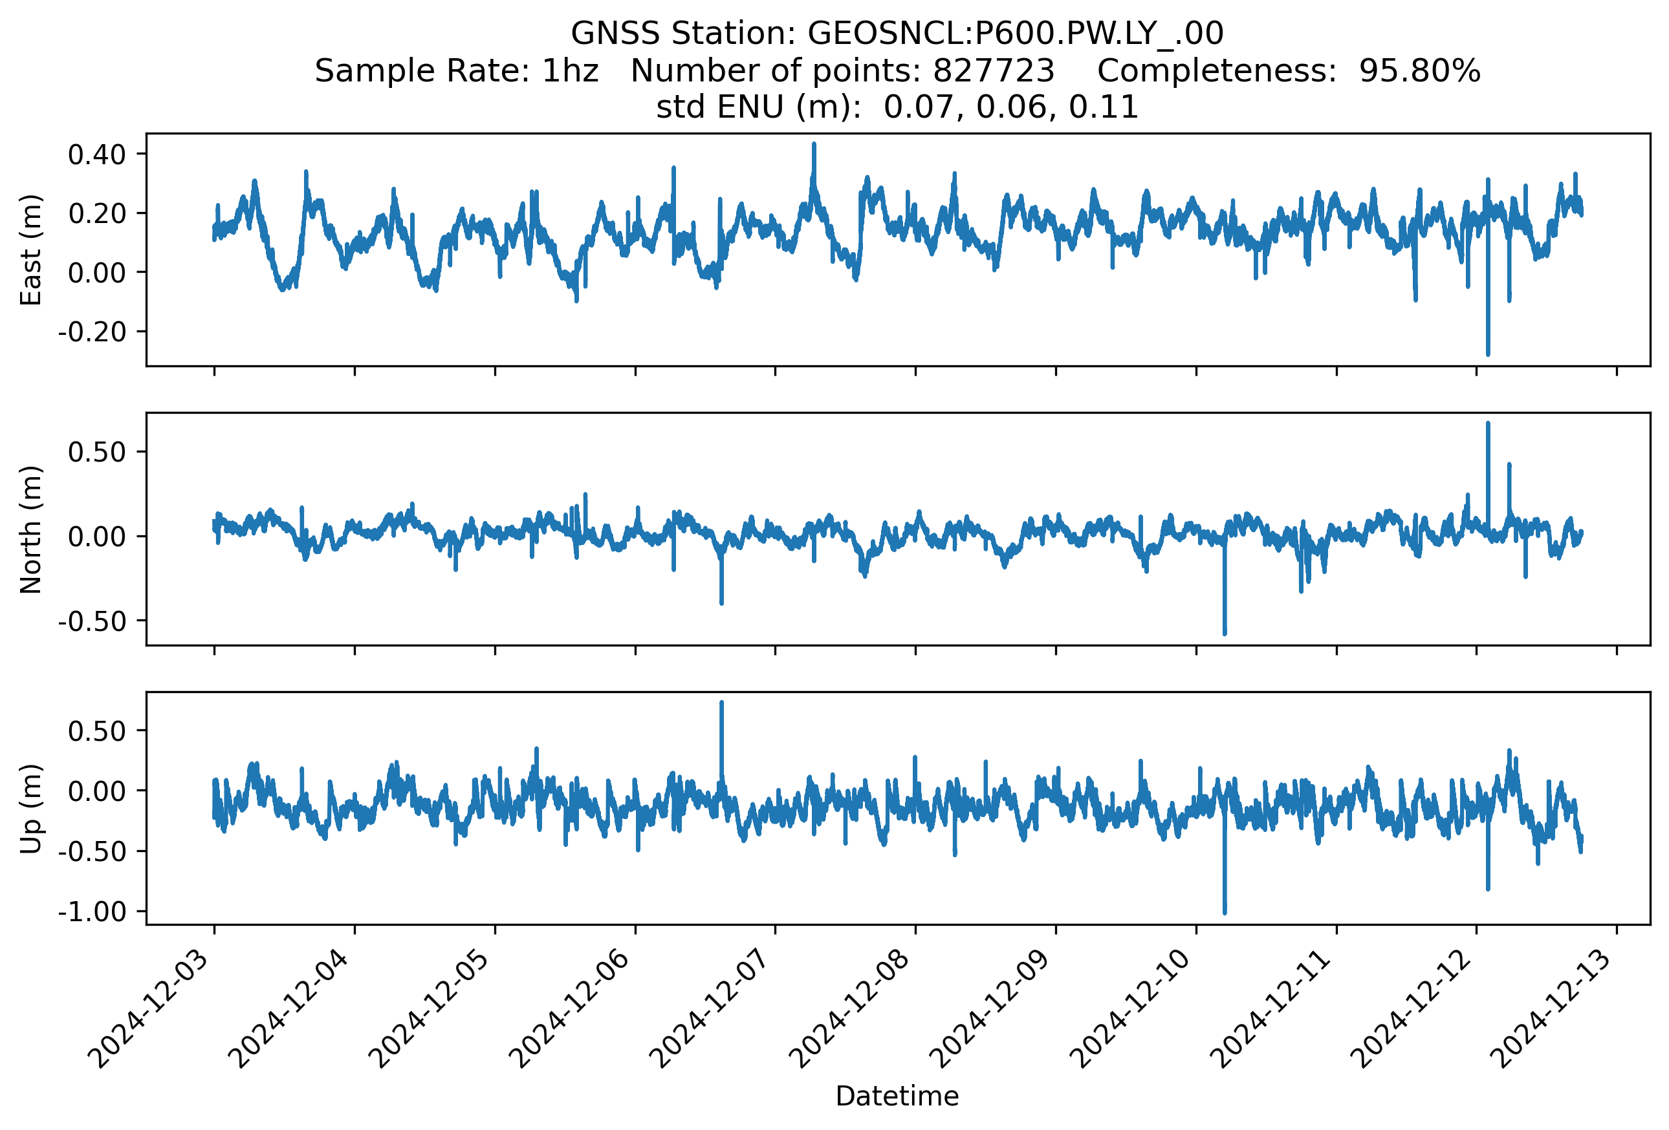Click the Number of points 827723 text

point(842,70)
